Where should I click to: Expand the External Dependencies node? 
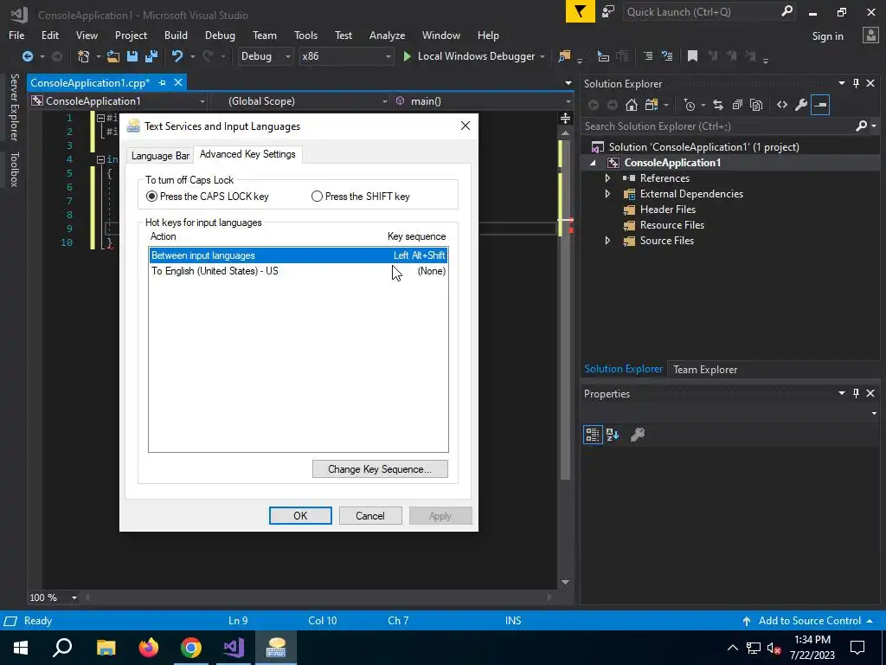click(607, 194)
